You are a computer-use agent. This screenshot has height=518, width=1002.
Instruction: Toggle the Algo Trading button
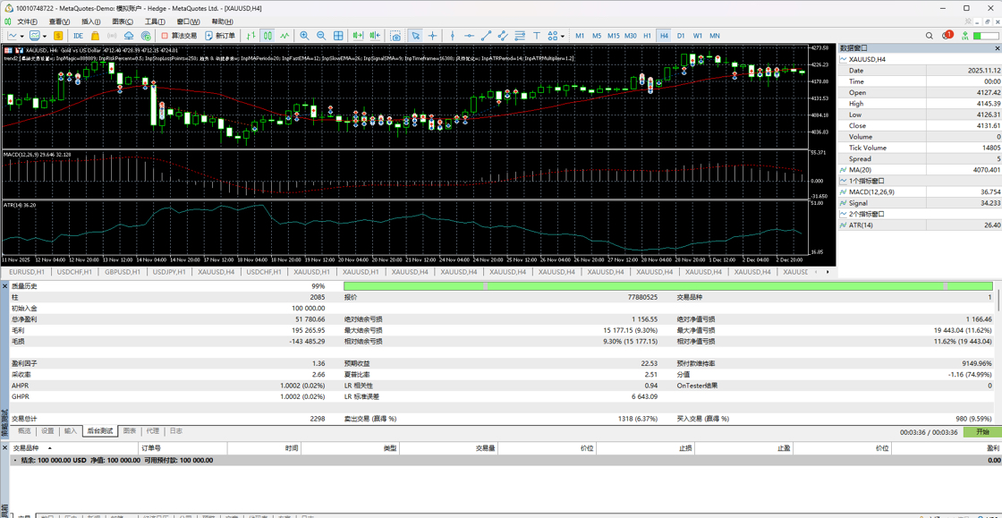tap(179, 36)
